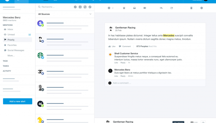Click the highlighted Mercedes keyword in the post
The image size is (216, 123).
click(x=168, y=35)
